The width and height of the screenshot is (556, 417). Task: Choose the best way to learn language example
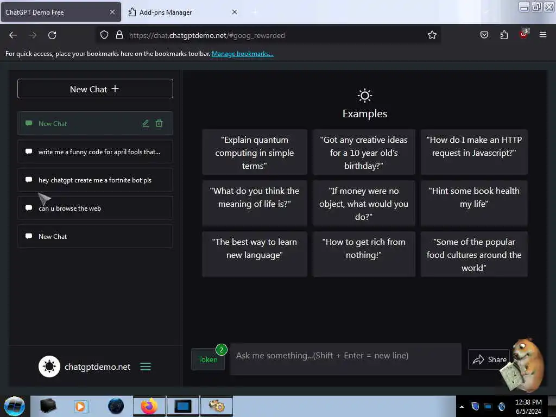point(255,254)
